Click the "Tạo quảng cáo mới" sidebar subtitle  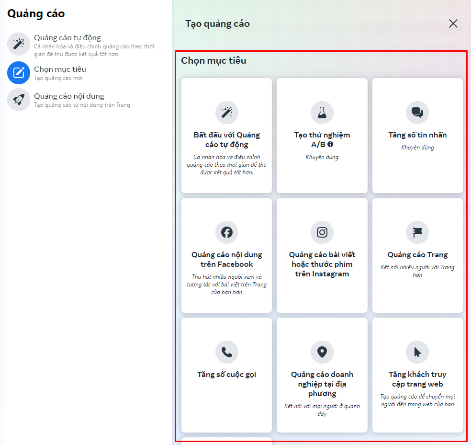tap(58, 78)
